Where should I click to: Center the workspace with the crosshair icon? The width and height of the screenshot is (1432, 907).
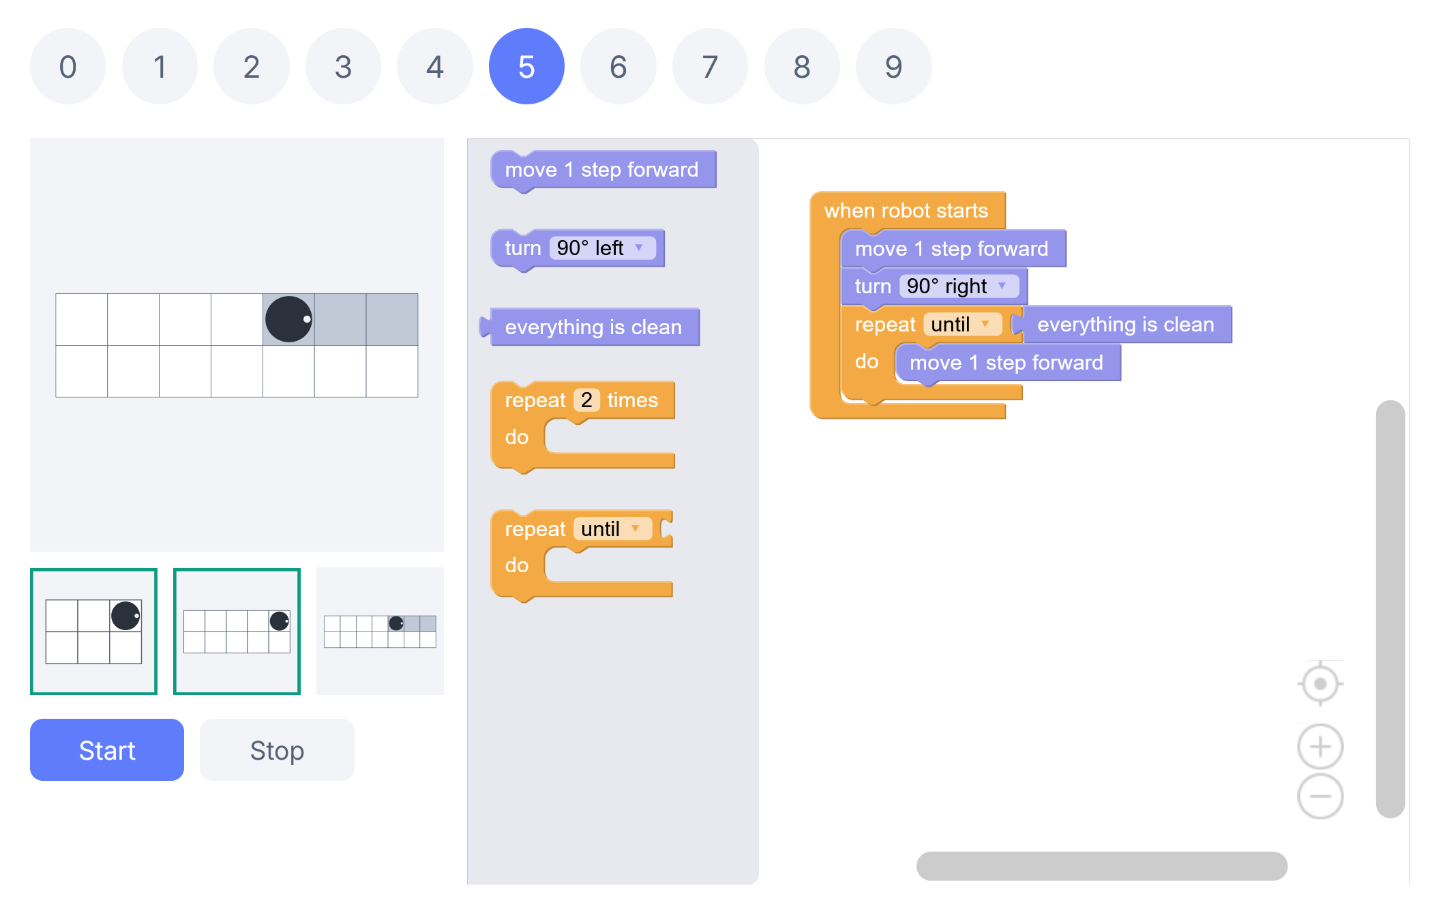pyautogui.click(x=1320, y=683)
